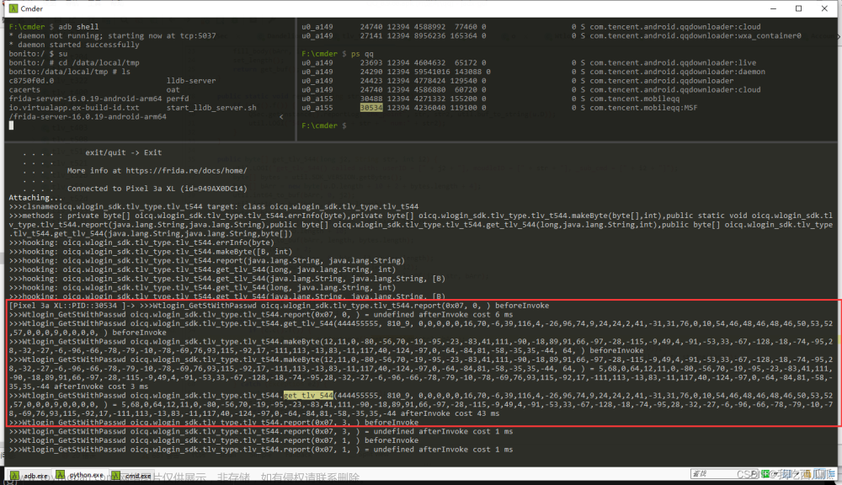Image resolution: width=842 pixels, height=485 pixels.
Task: Click the lambda icon on the cmd.exe tab
Action: (x=116, y=476)
